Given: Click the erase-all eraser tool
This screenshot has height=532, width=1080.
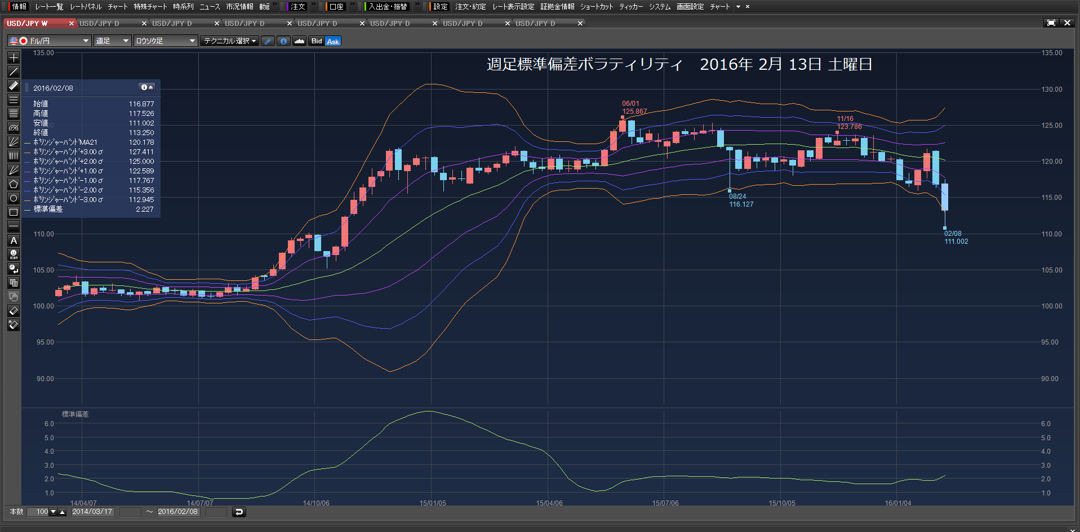Looking at the screenshot, I should pos(14,325).
